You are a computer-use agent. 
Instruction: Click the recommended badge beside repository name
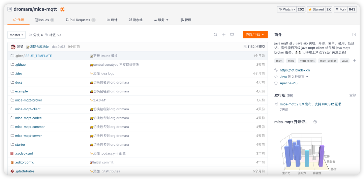pyautogui.click(x=62, y=9)
